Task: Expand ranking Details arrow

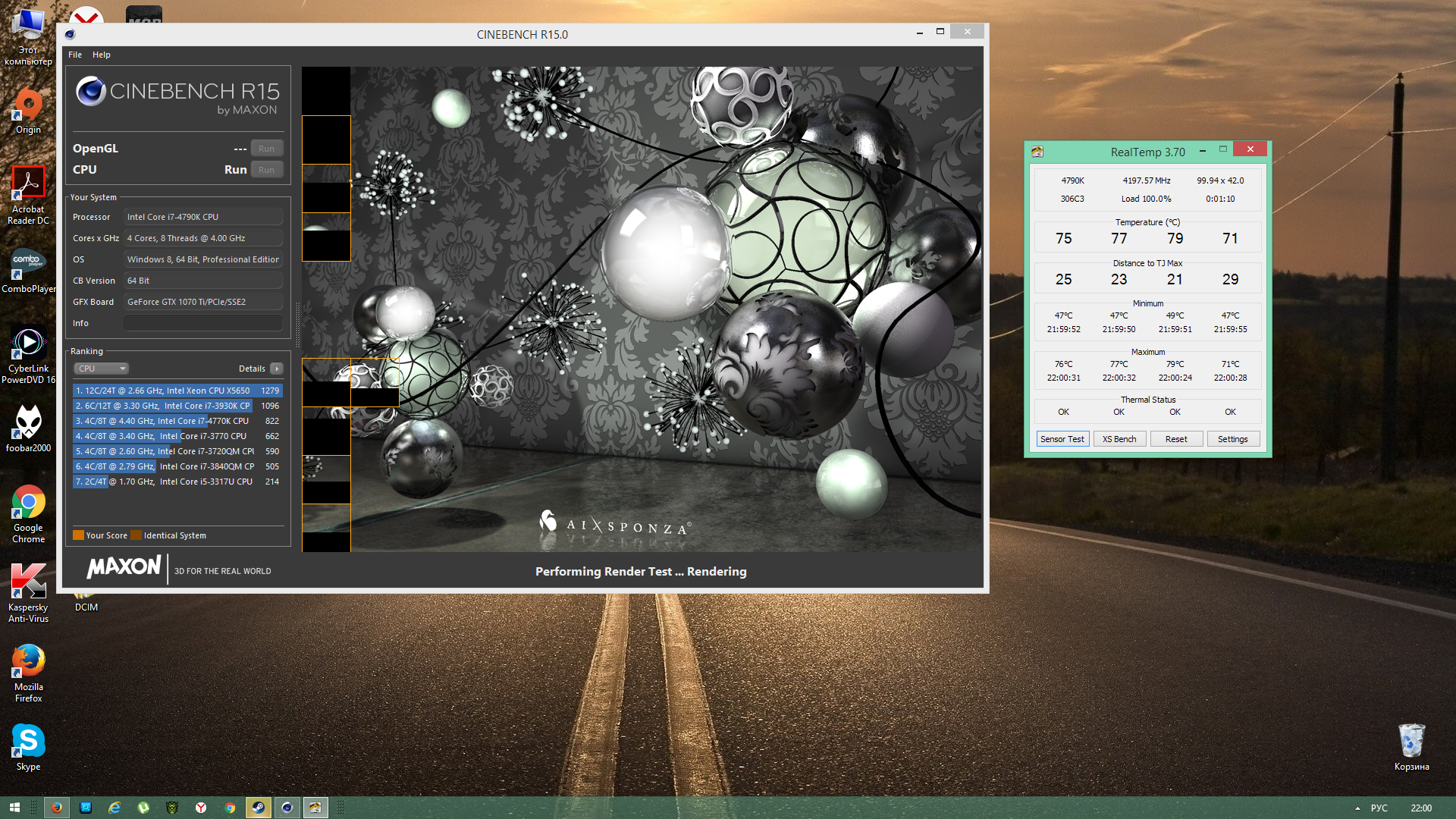Action: point(277,369)
